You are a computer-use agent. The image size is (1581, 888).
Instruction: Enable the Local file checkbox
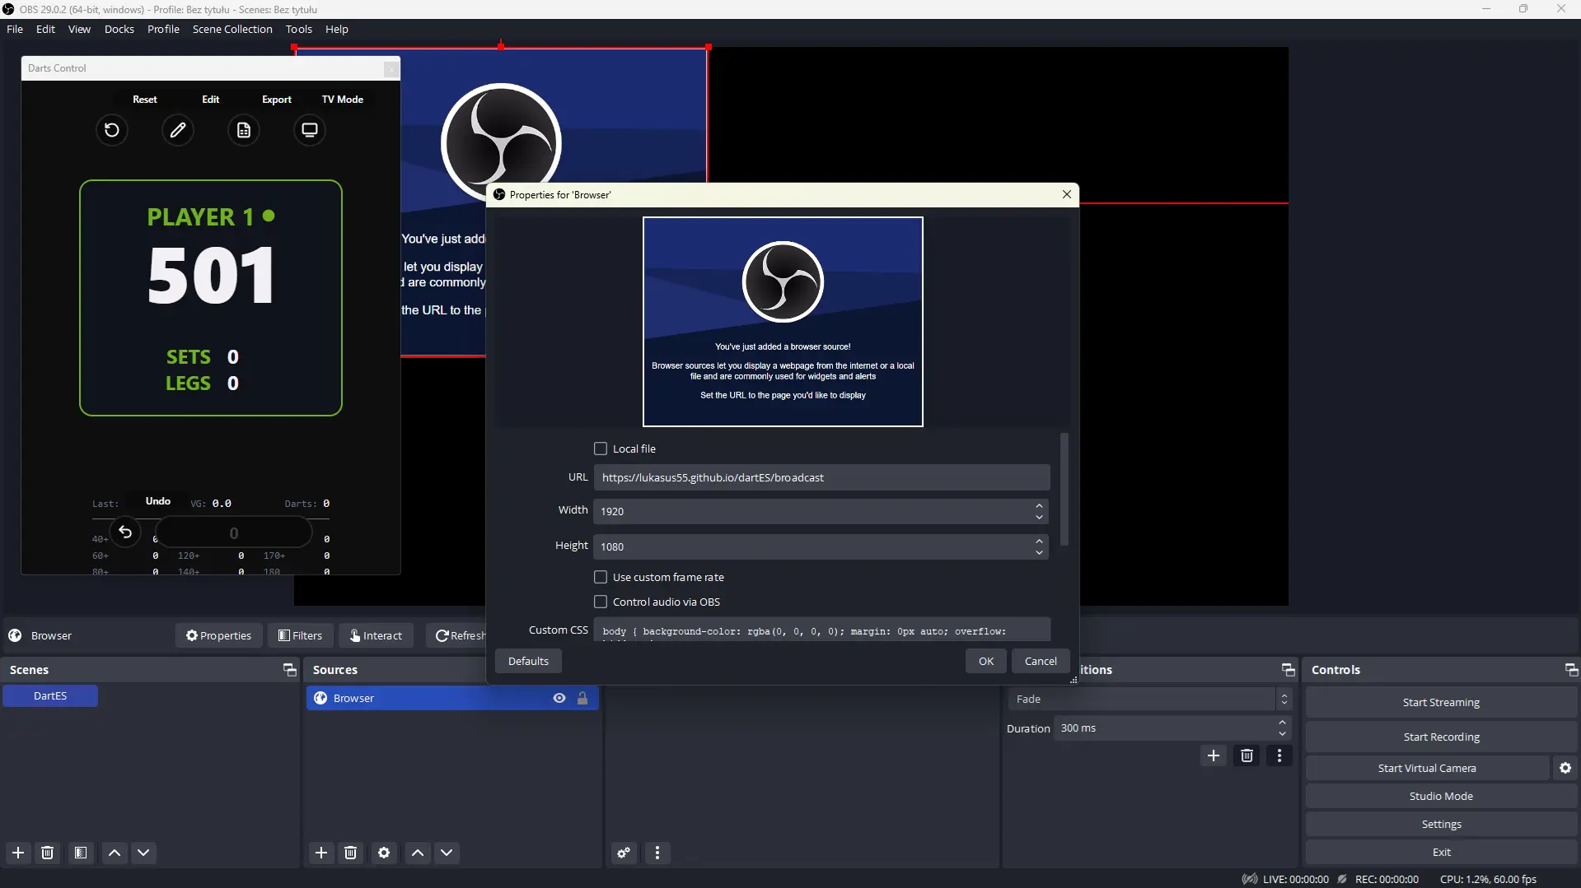601,449
